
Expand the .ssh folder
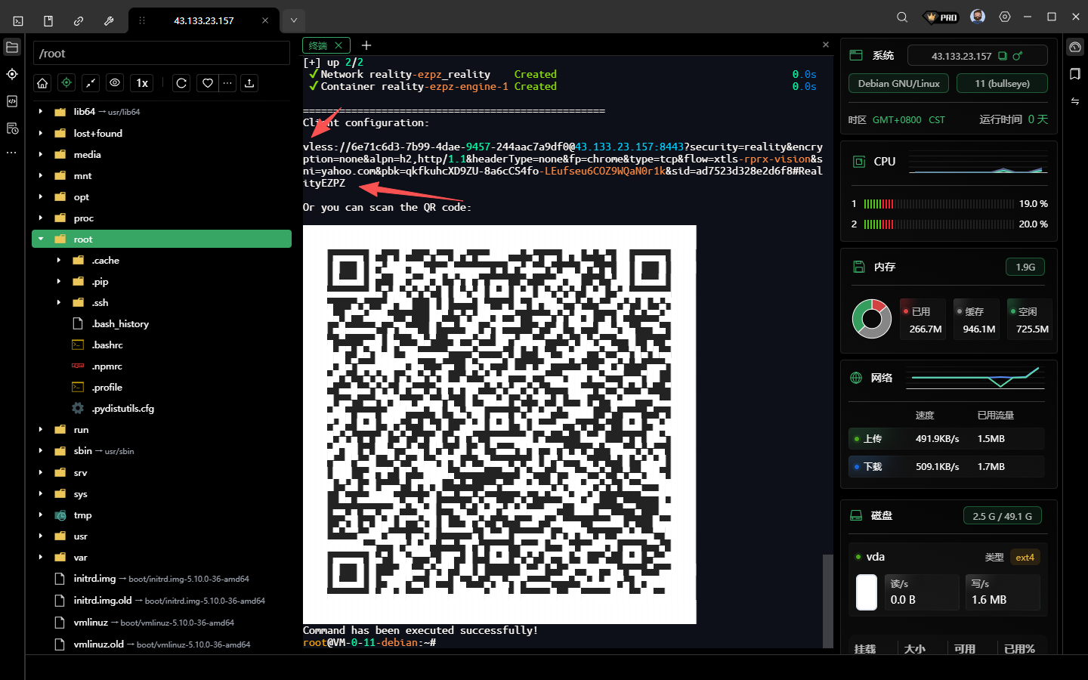59,303
